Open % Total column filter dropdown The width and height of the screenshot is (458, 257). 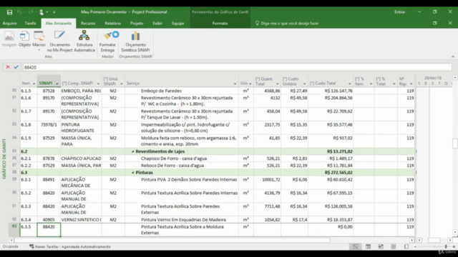point(394,84)
